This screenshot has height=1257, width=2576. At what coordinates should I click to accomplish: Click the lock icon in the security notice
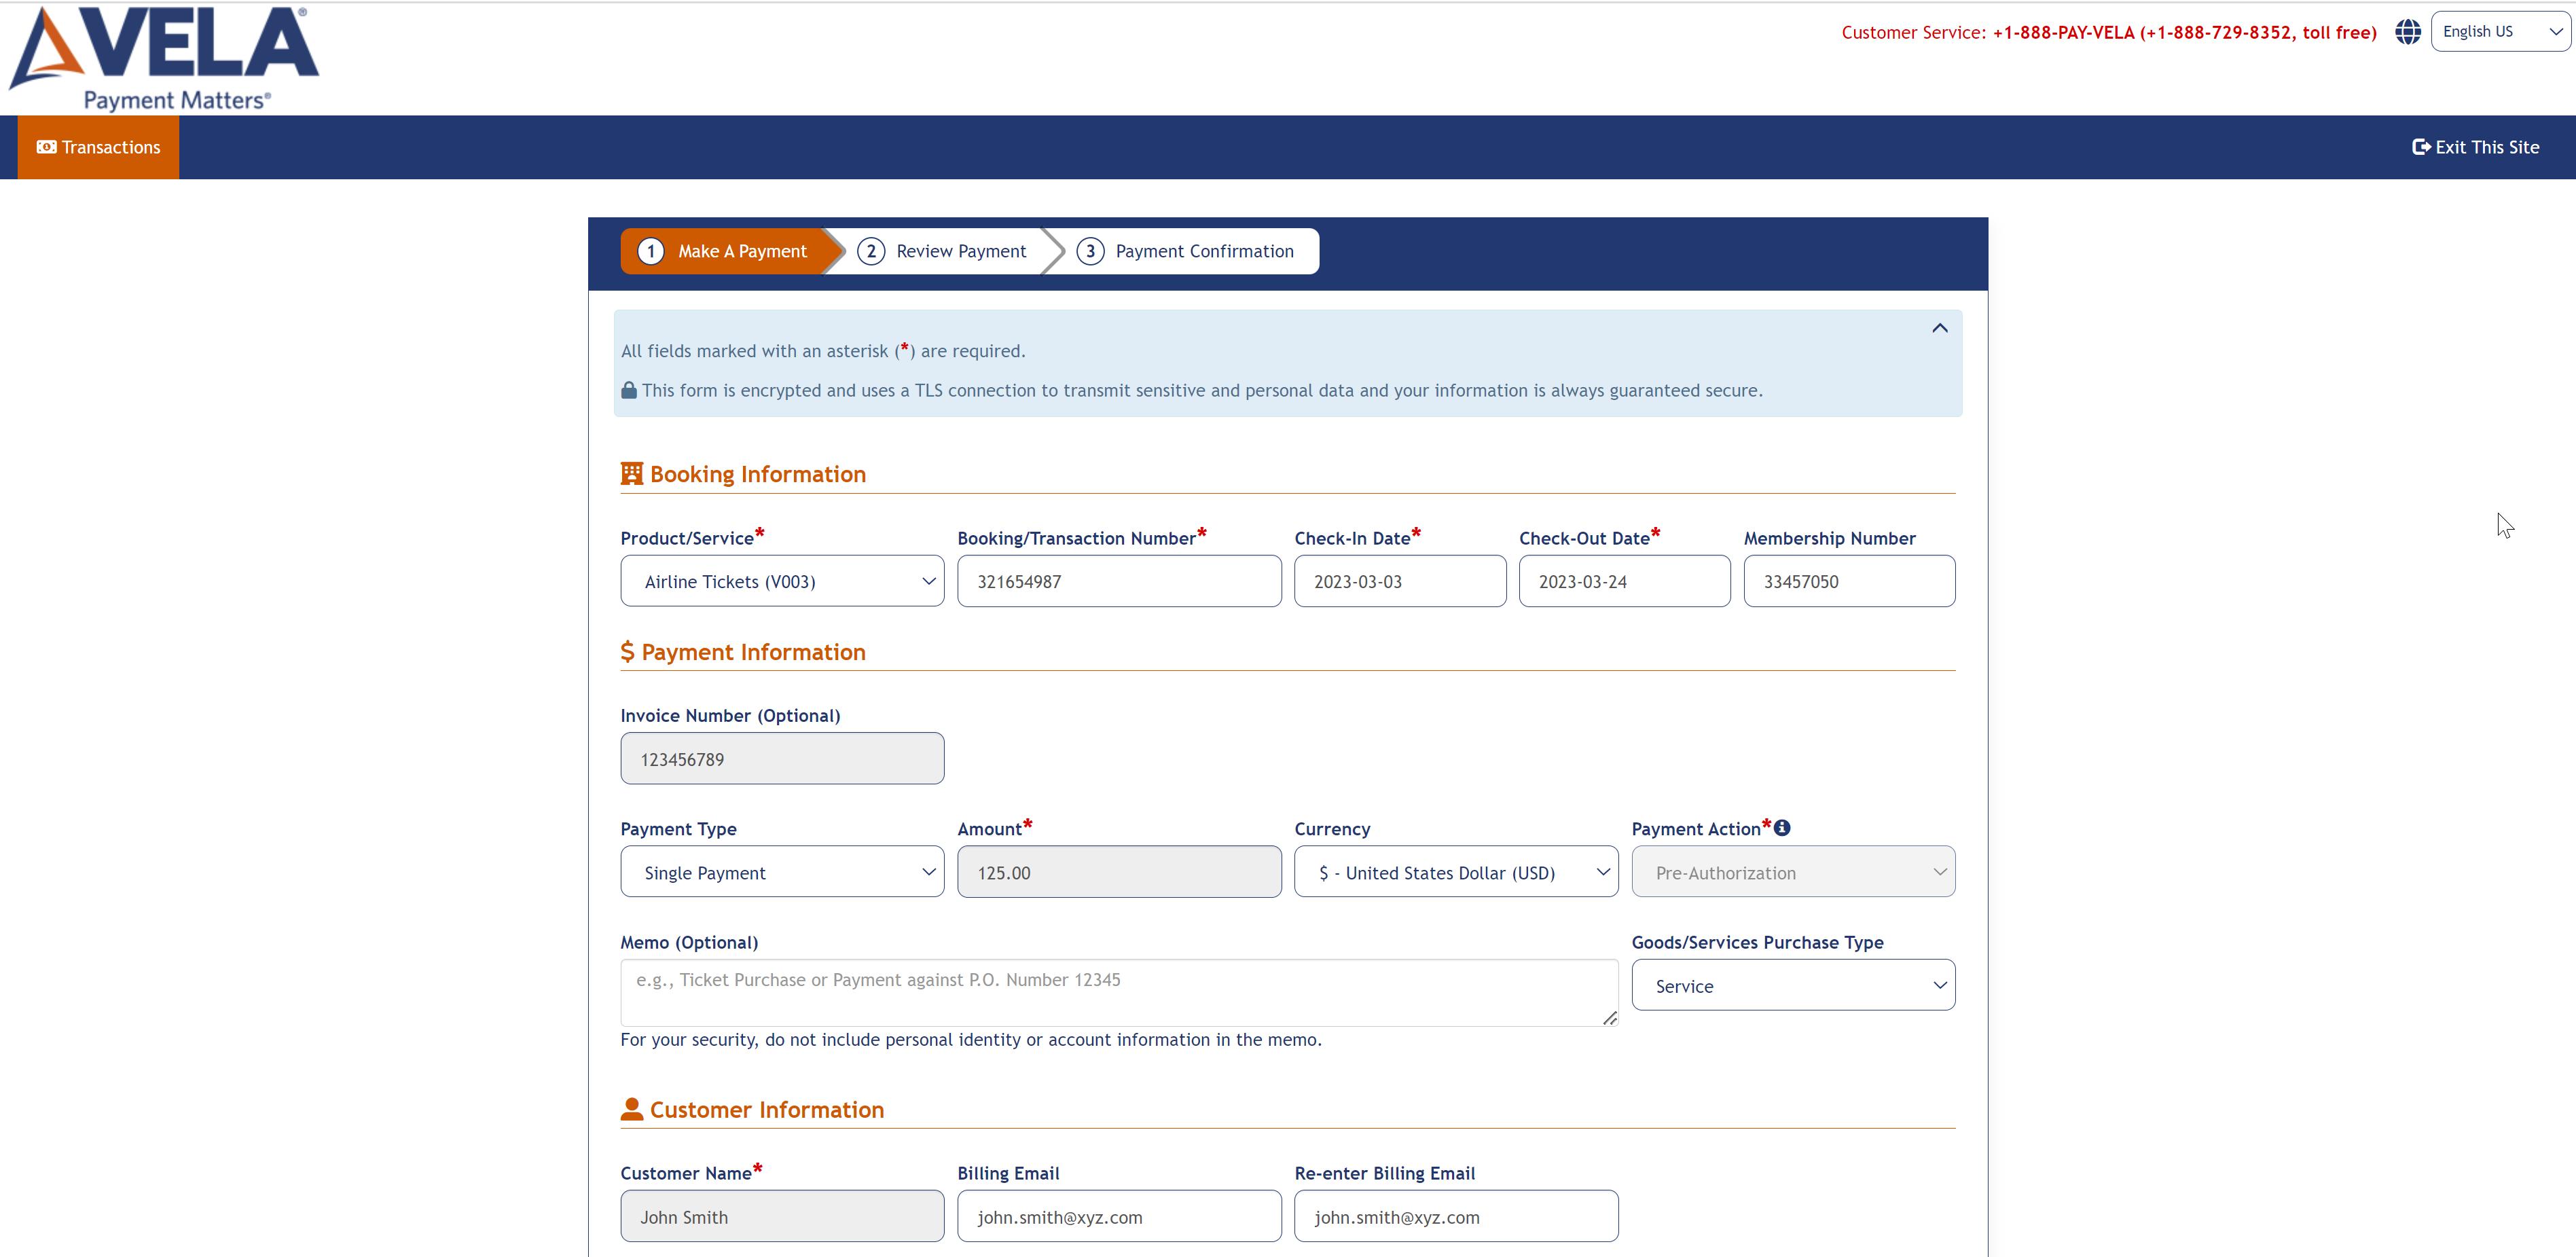pos(629,390)
